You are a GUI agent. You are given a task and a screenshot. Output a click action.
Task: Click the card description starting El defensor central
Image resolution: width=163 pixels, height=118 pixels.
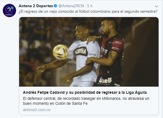click(86, 101)
